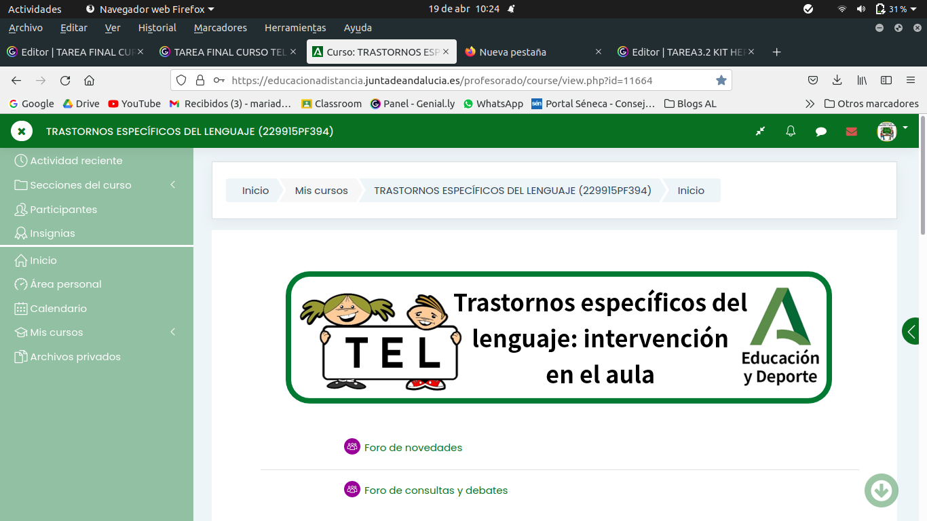927x521 pixels.
Task: Collapse the navigation drawer with the X icon
Action: coord(21,130)
